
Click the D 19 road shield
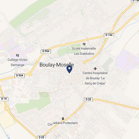click(x=4, y=99)
